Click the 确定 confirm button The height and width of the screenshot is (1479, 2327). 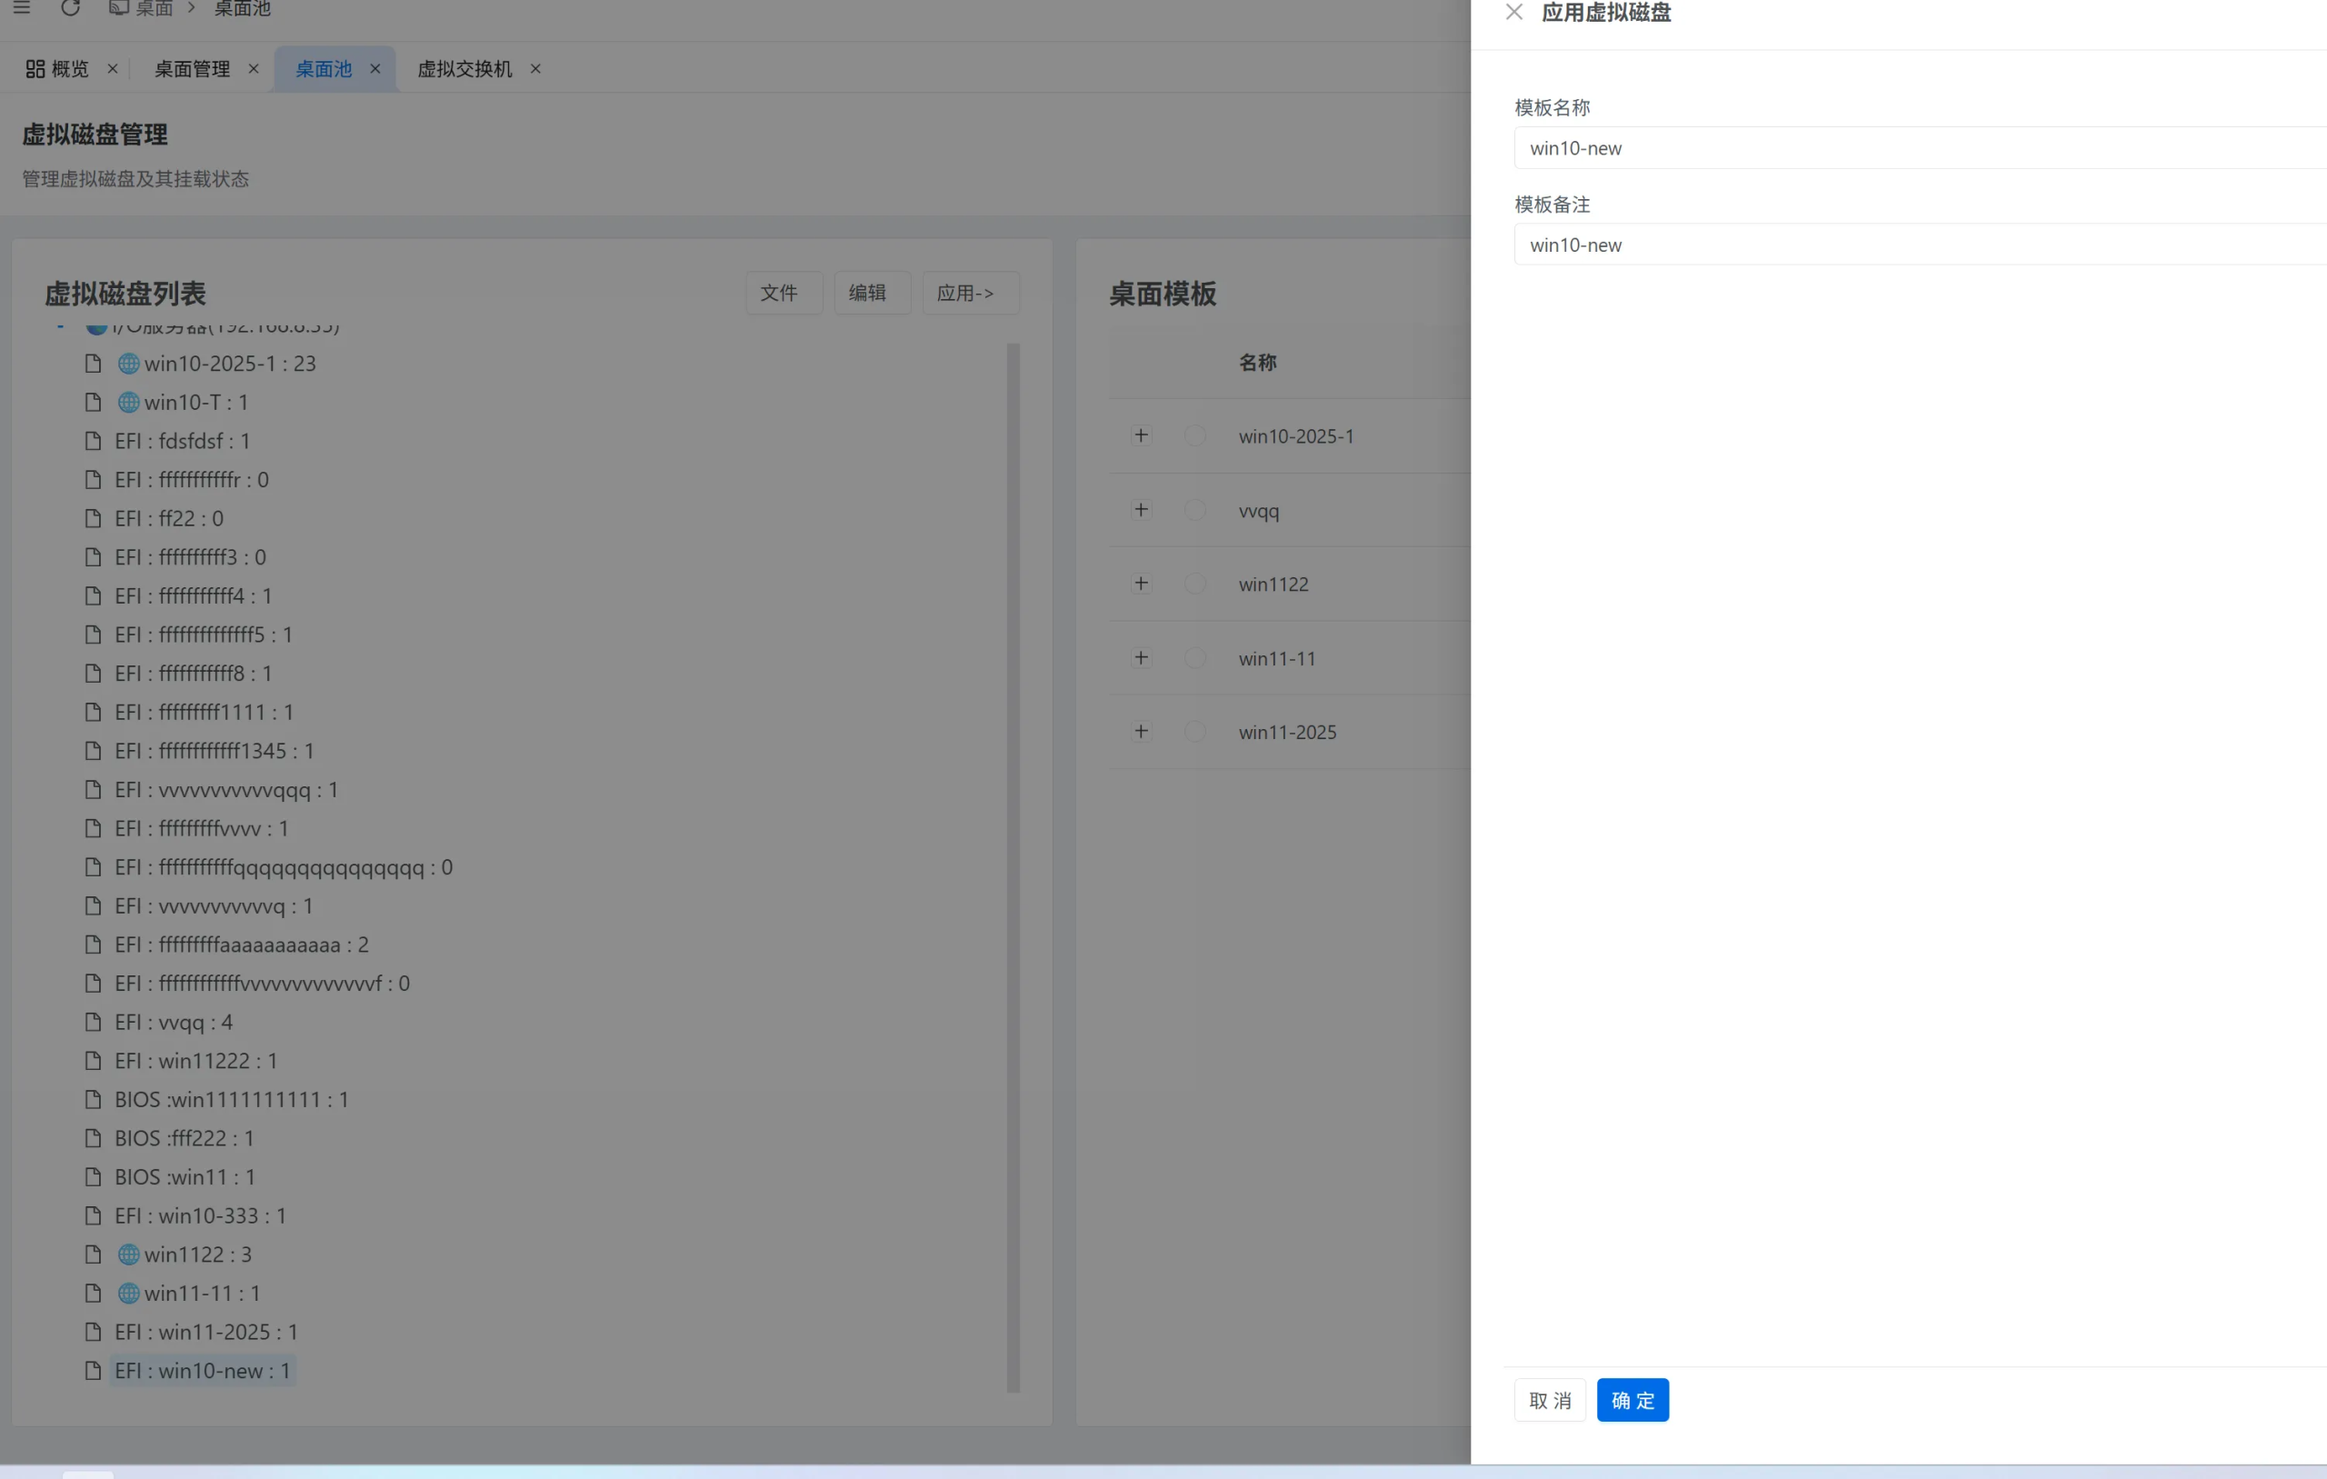[1633, 1400]
